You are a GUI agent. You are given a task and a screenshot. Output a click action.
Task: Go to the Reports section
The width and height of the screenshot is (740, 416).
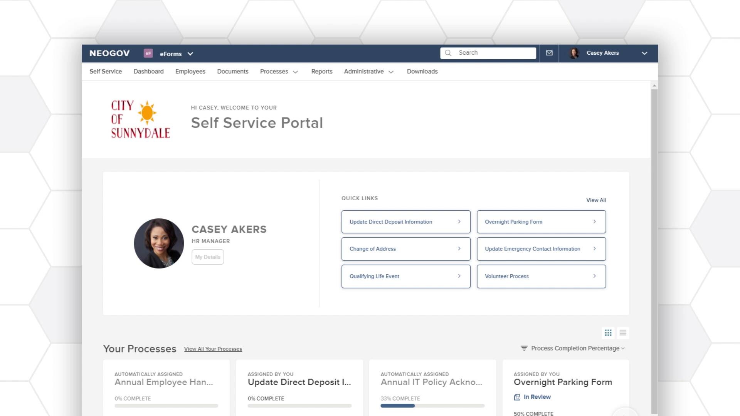pyautogui.click(x=322, y=71)
